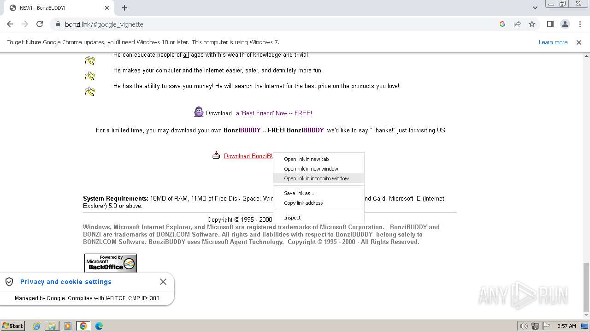
Task: Select Save link as...
Action: 319,193
